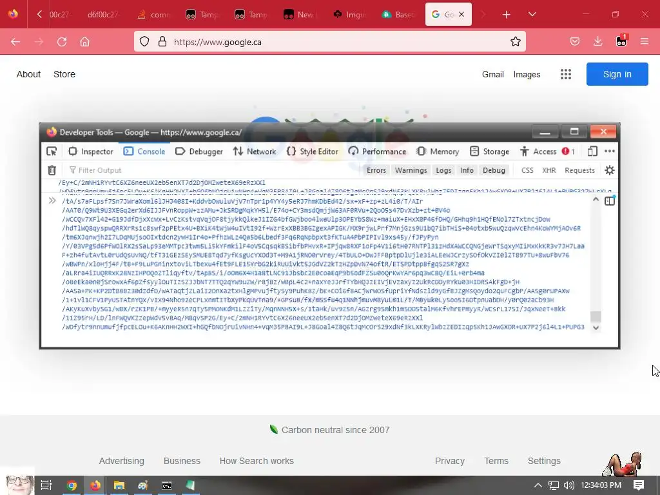Screen dimensions: 660x495
Task: Go to Firefox home page
Action: (84, 42)
